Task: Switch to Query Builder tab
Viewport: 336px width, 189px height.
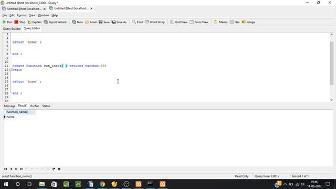Action: tap(12, 28)
